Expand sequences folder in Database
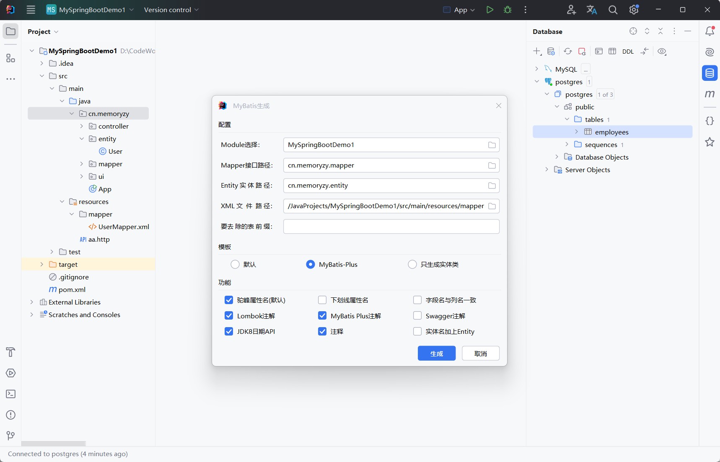 [567, 144]
